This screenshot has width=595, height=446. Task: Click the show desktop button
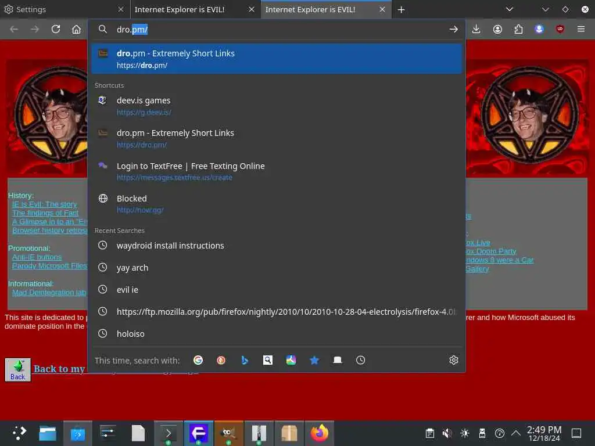coord(576,433)
